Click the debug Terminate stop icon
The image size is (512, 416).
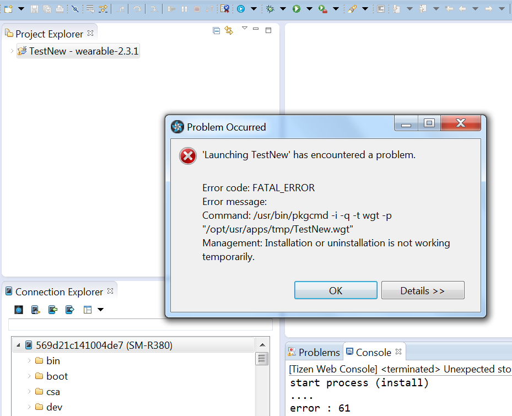197,9
